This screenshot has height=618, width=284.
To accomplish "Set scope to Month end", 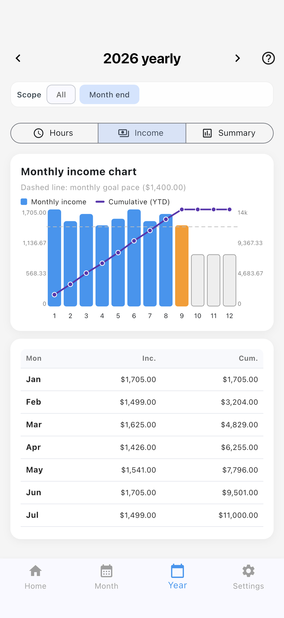I will click(x=109, y=94).
